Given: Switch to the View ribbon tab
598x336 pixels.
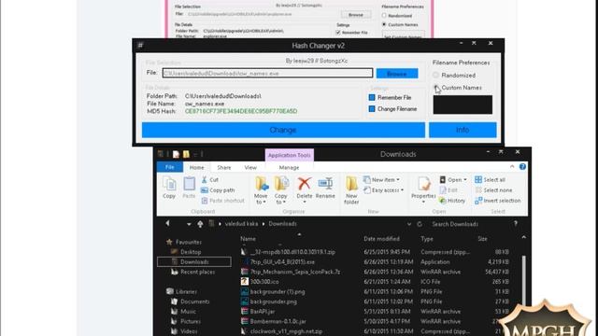Looking at the screenshot, I should [x=250, y=167].
